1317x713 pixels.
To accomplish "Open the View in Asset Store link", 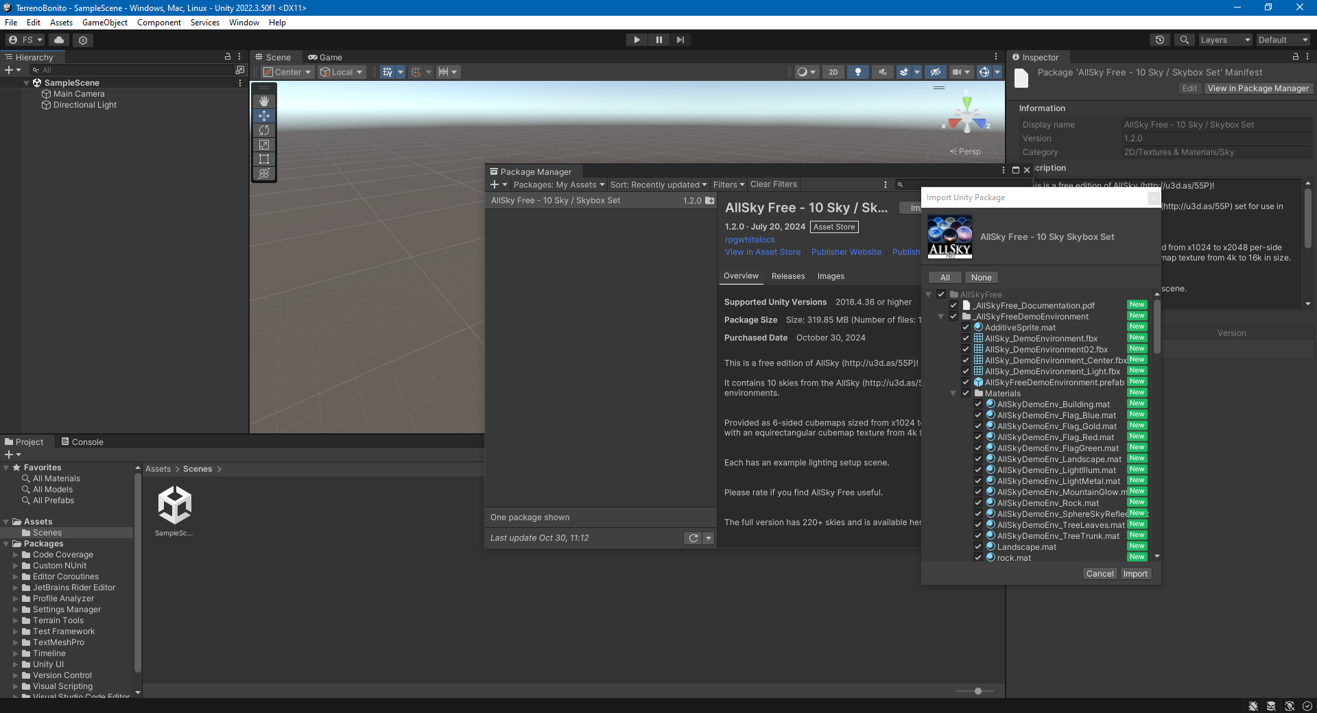I will pyautogui.click(x=763, y=252).
